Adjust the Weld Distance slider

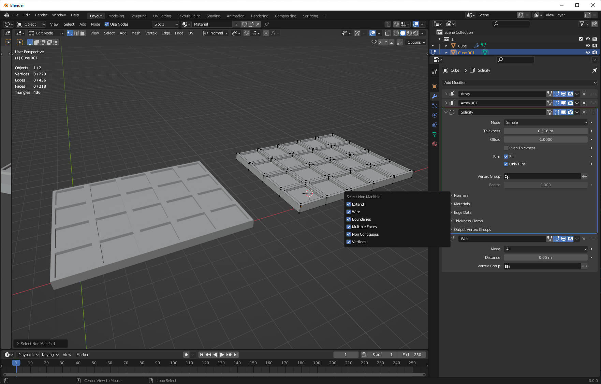(x=546, y=257)
